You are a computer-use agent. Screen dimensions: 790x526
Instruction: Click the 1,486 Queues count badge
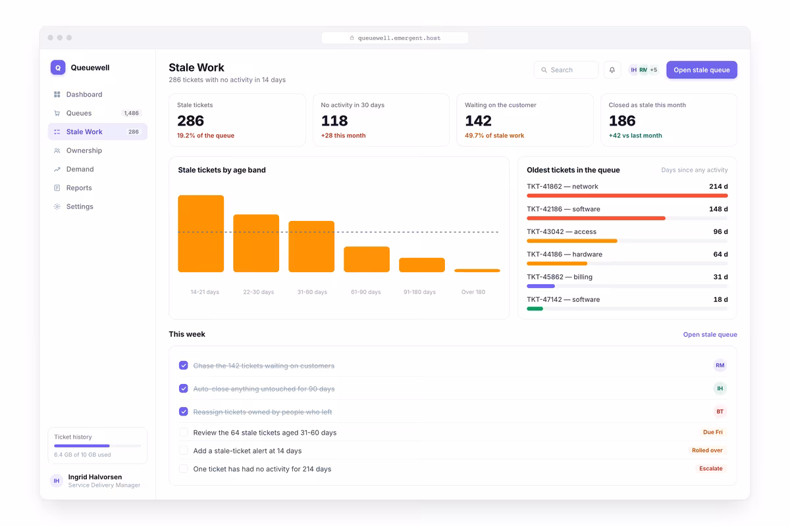coord(132,113)
